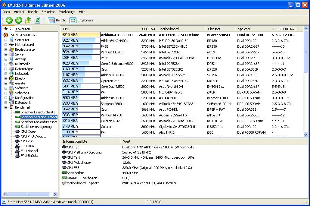Viewport: 310px width, 206px height.
Task: Sort by CL-RCD-RP-RAS column header
Action: point(284,29)
